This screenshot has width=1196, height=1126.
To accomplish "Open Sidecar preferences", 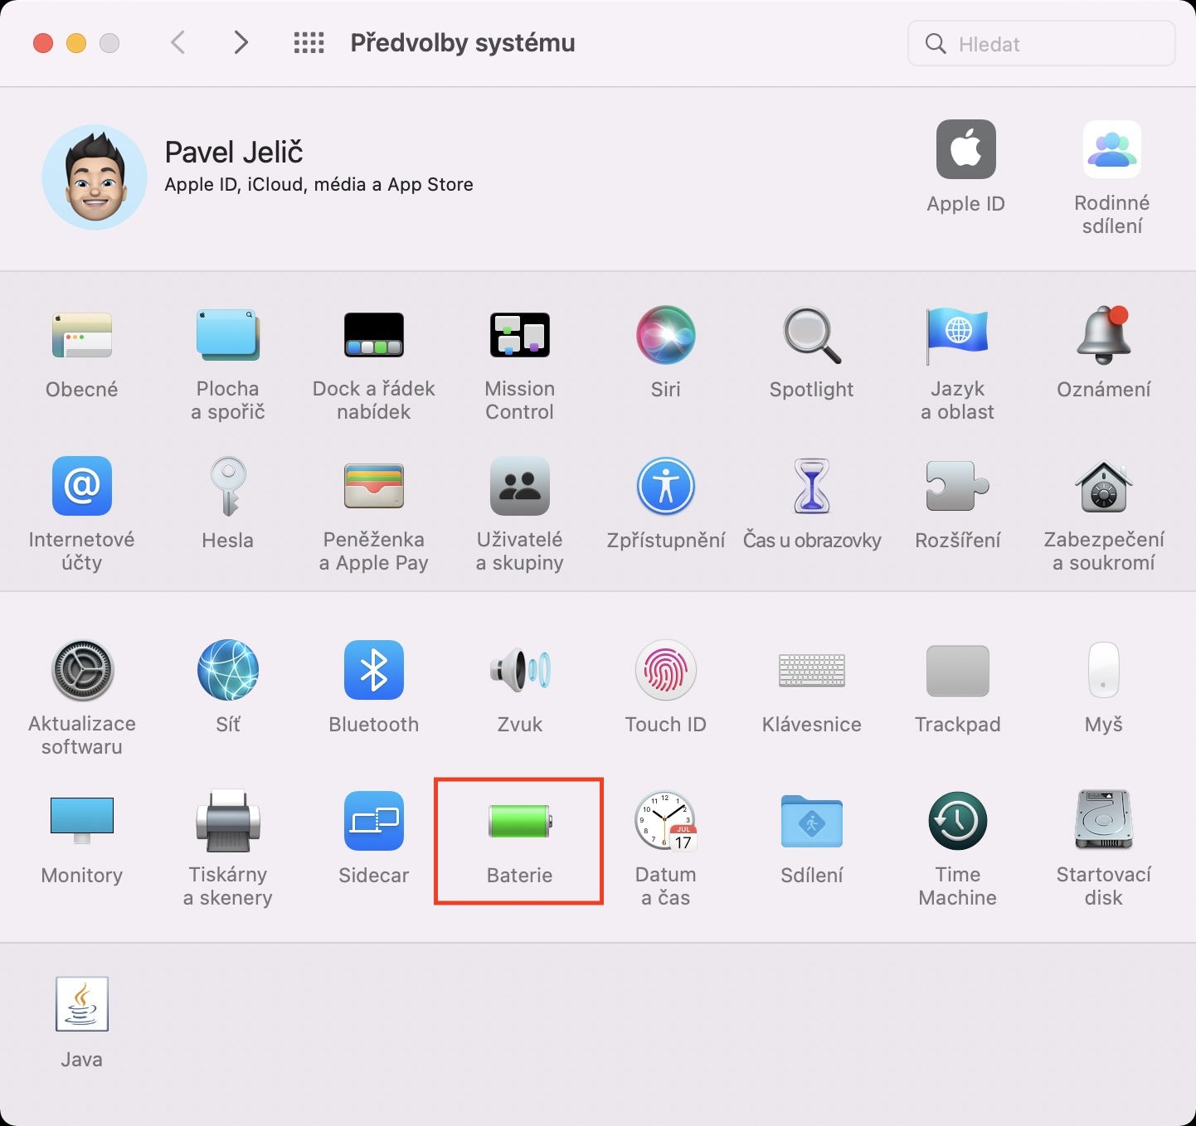I will click(374, 821).
